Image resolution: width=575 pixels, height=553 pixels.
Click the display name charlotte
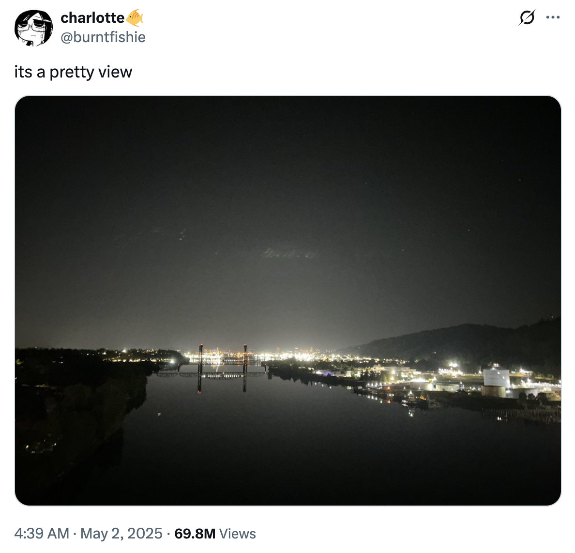92,17
